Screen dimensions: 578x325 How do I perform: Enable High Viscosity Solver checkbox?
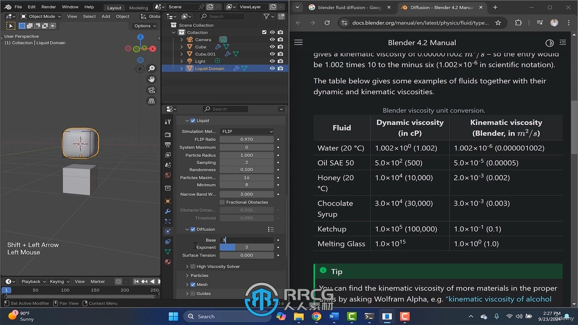(193, 266)
